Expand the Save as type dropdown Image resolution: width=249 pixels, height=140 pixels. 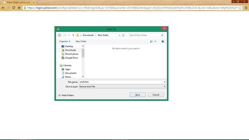(x=164, y=86)
